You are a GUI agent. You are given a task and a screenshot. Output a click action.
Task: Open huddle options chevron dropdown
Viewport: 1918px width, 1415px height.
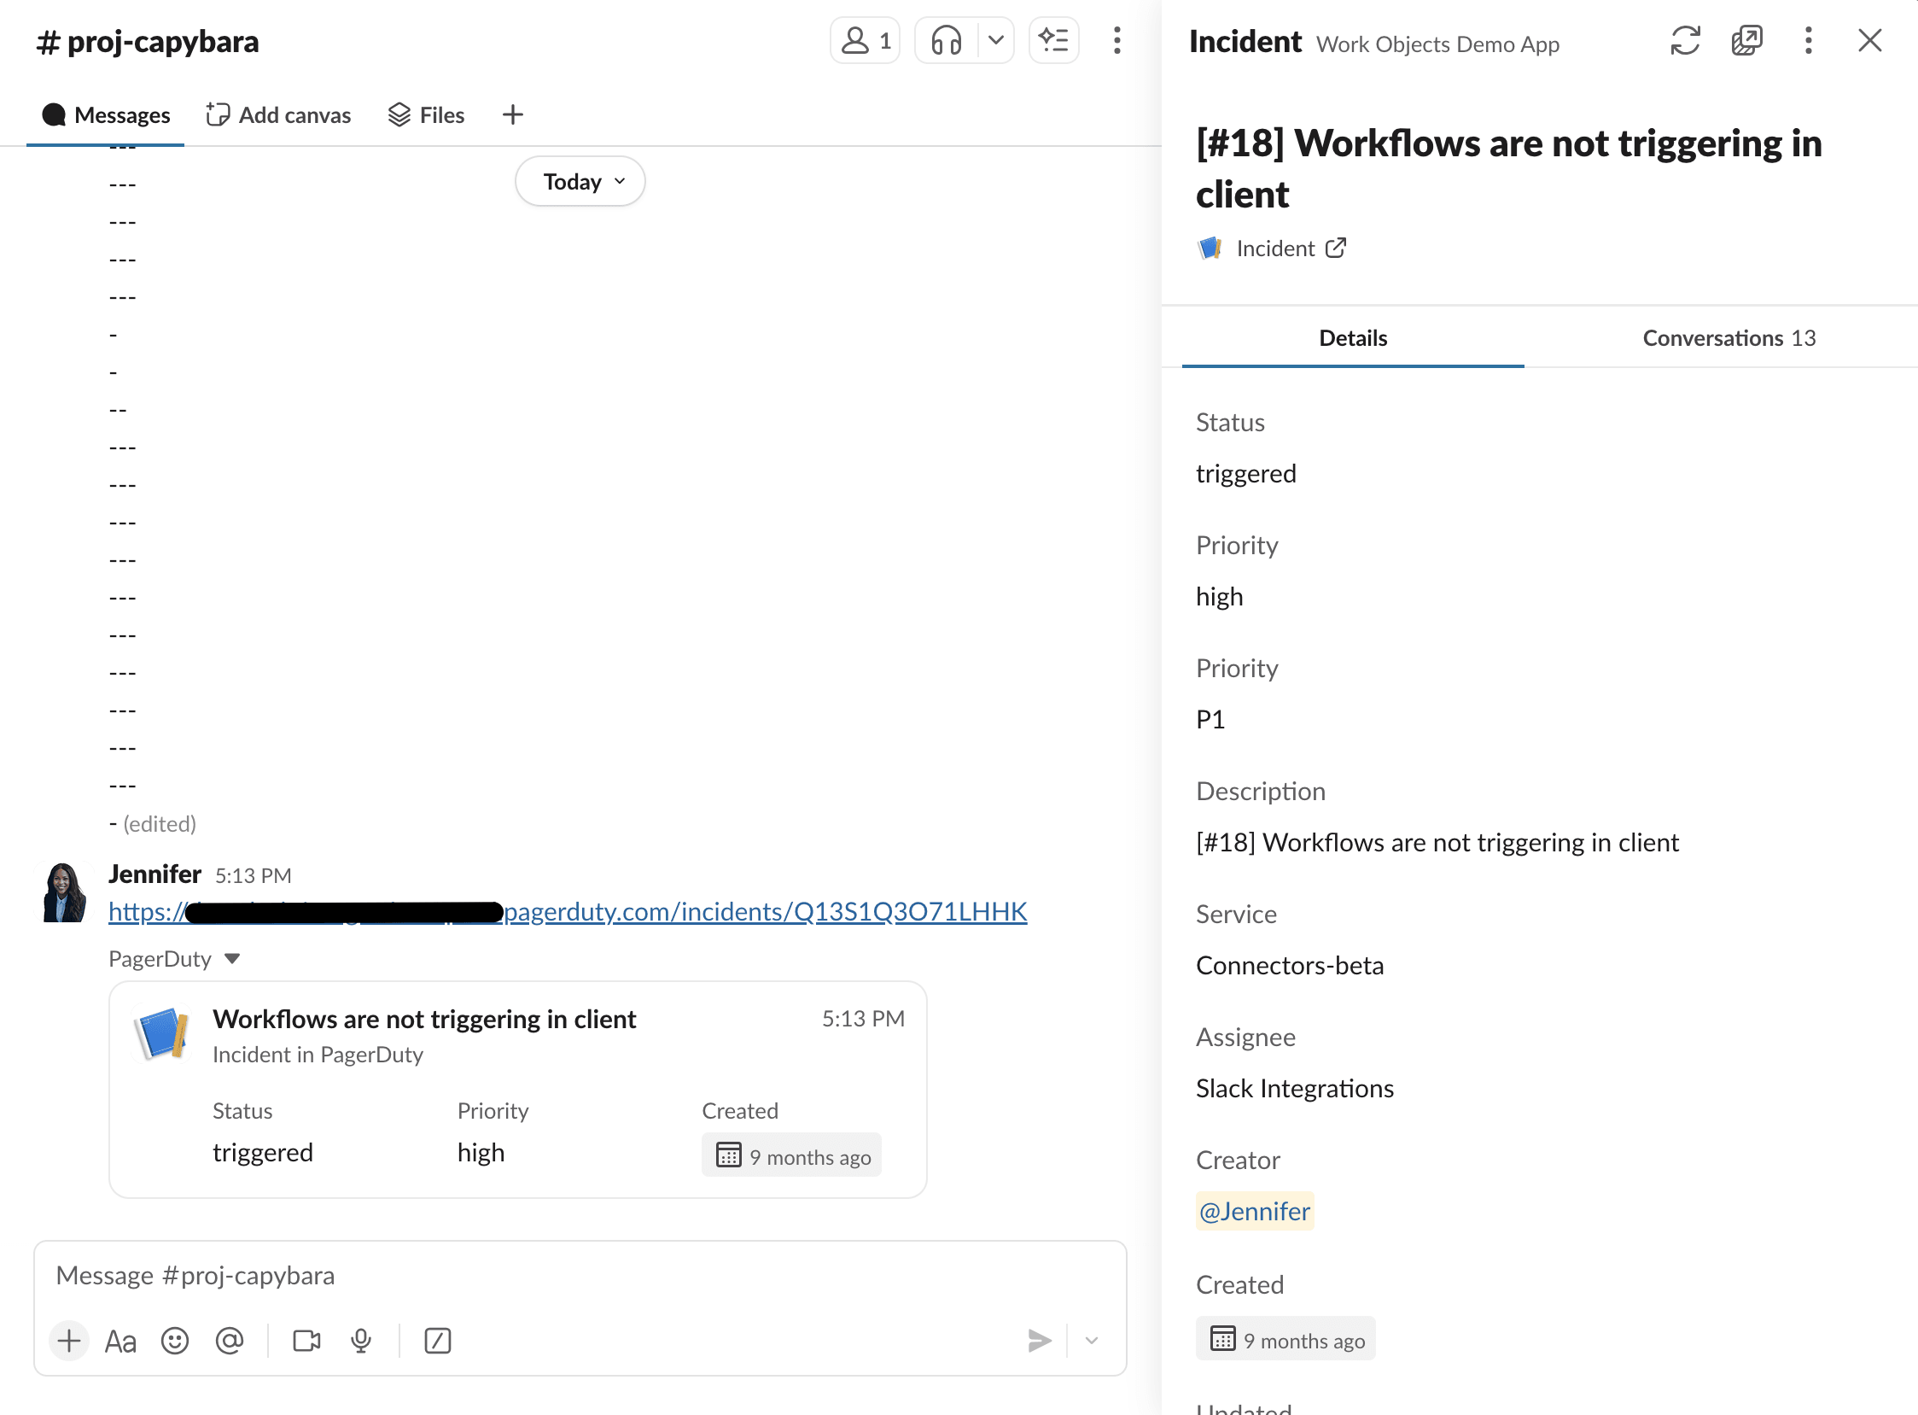point(996,40)
